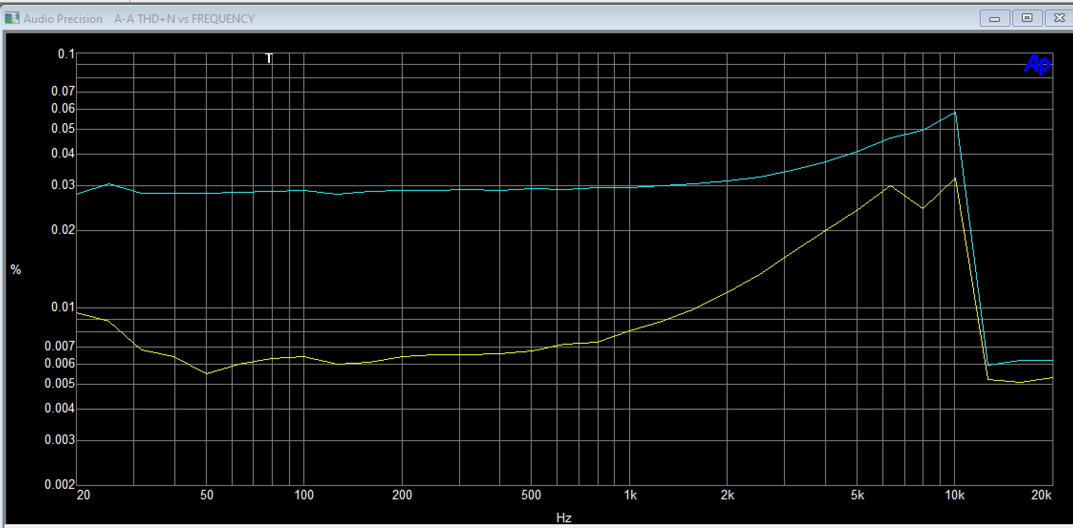Click the 20k right X-axis value

[1041, 496]
